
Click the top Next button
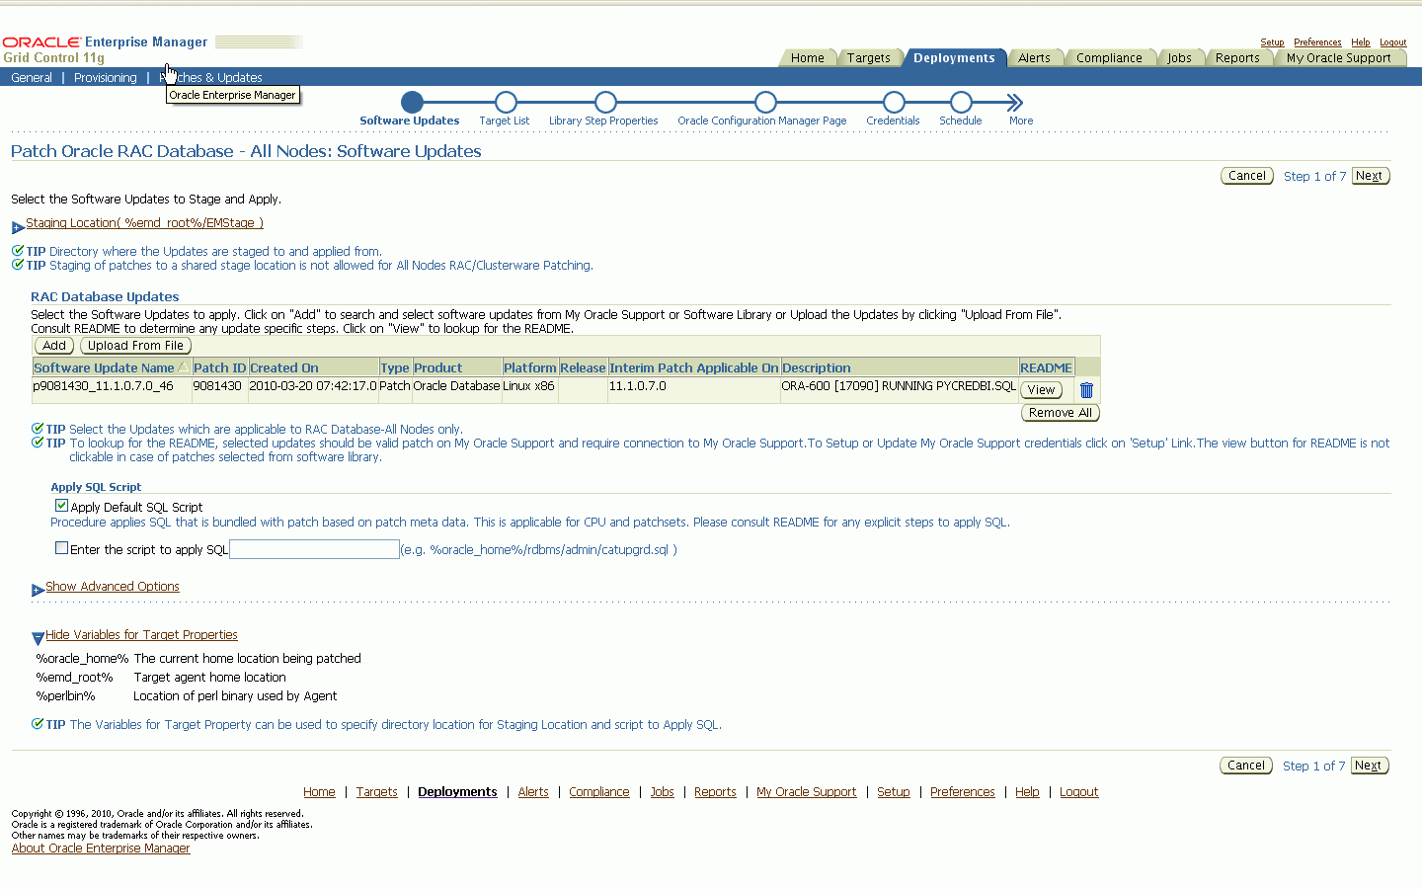pos(1370,176)
